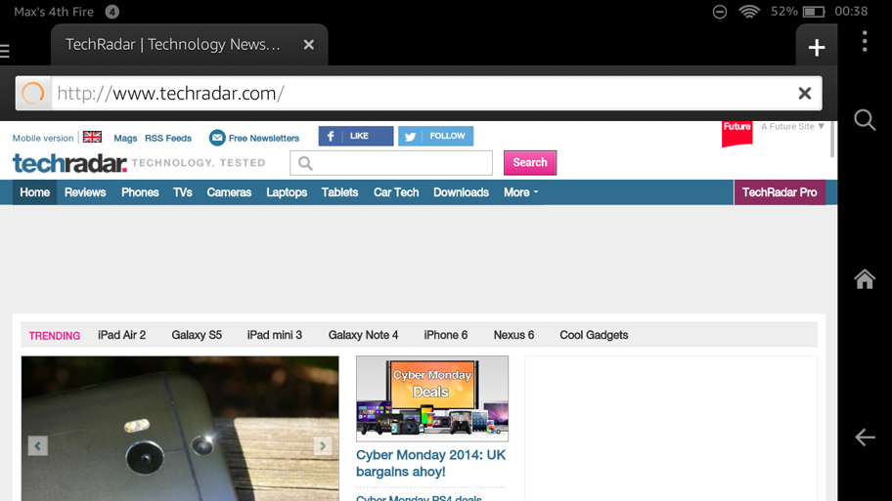Open the Phones section
The width and height of the screenshot is (892, 501).
pos(140,192)
